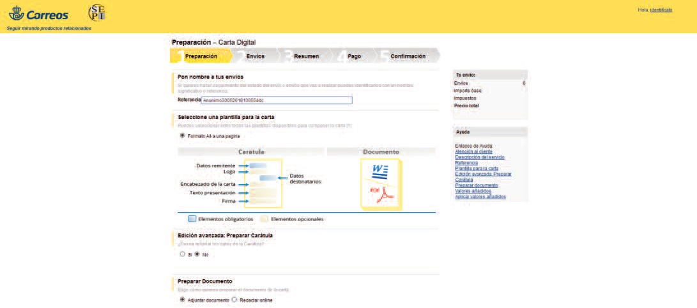Click the Referencia input field
This screenshot has height=308, width=697.
[277, 100]
